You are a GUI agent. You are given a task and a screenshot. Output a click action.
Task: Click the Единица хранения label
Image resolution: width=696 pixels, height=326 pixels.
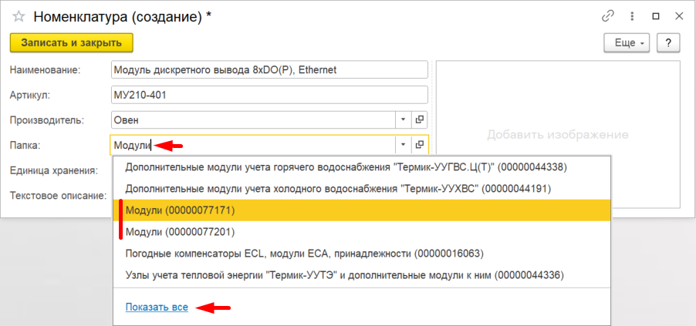click(x=54, y=170)
